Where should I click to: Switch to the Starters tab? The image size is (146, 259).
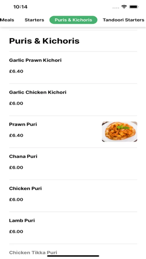(x=34, y=20)
